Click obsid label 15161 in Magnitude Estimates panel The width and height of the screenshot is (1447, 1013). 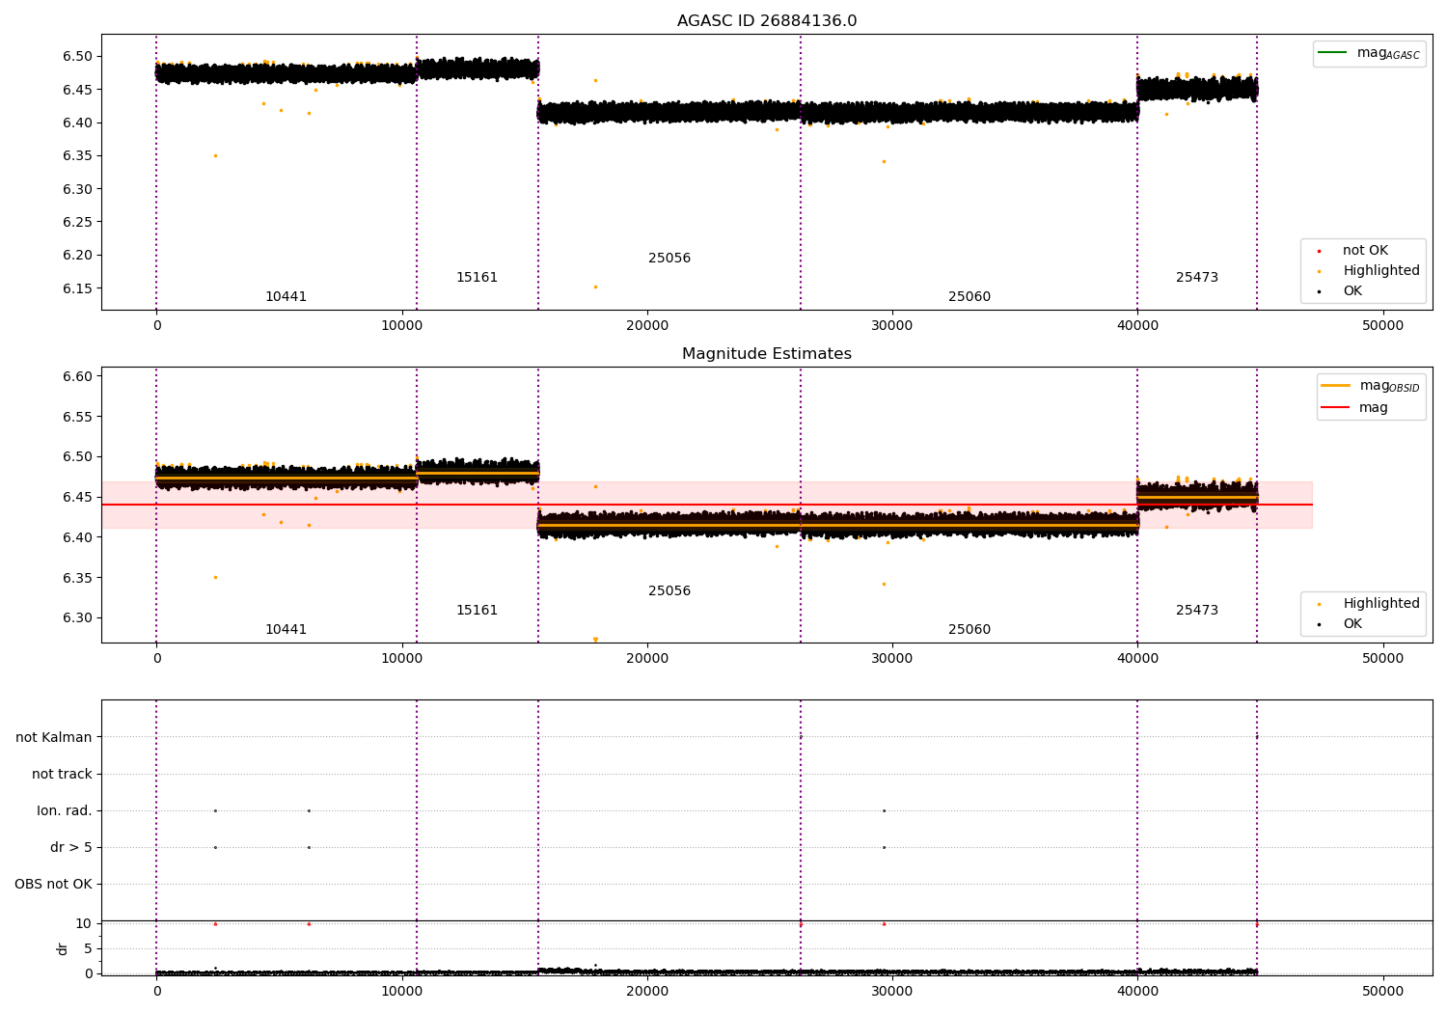click(x=477, y=611)
